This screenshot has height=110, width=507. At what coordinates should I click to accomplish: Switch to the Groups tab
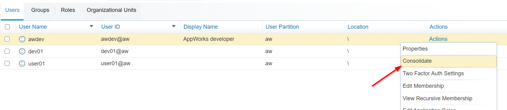[40, 10]
